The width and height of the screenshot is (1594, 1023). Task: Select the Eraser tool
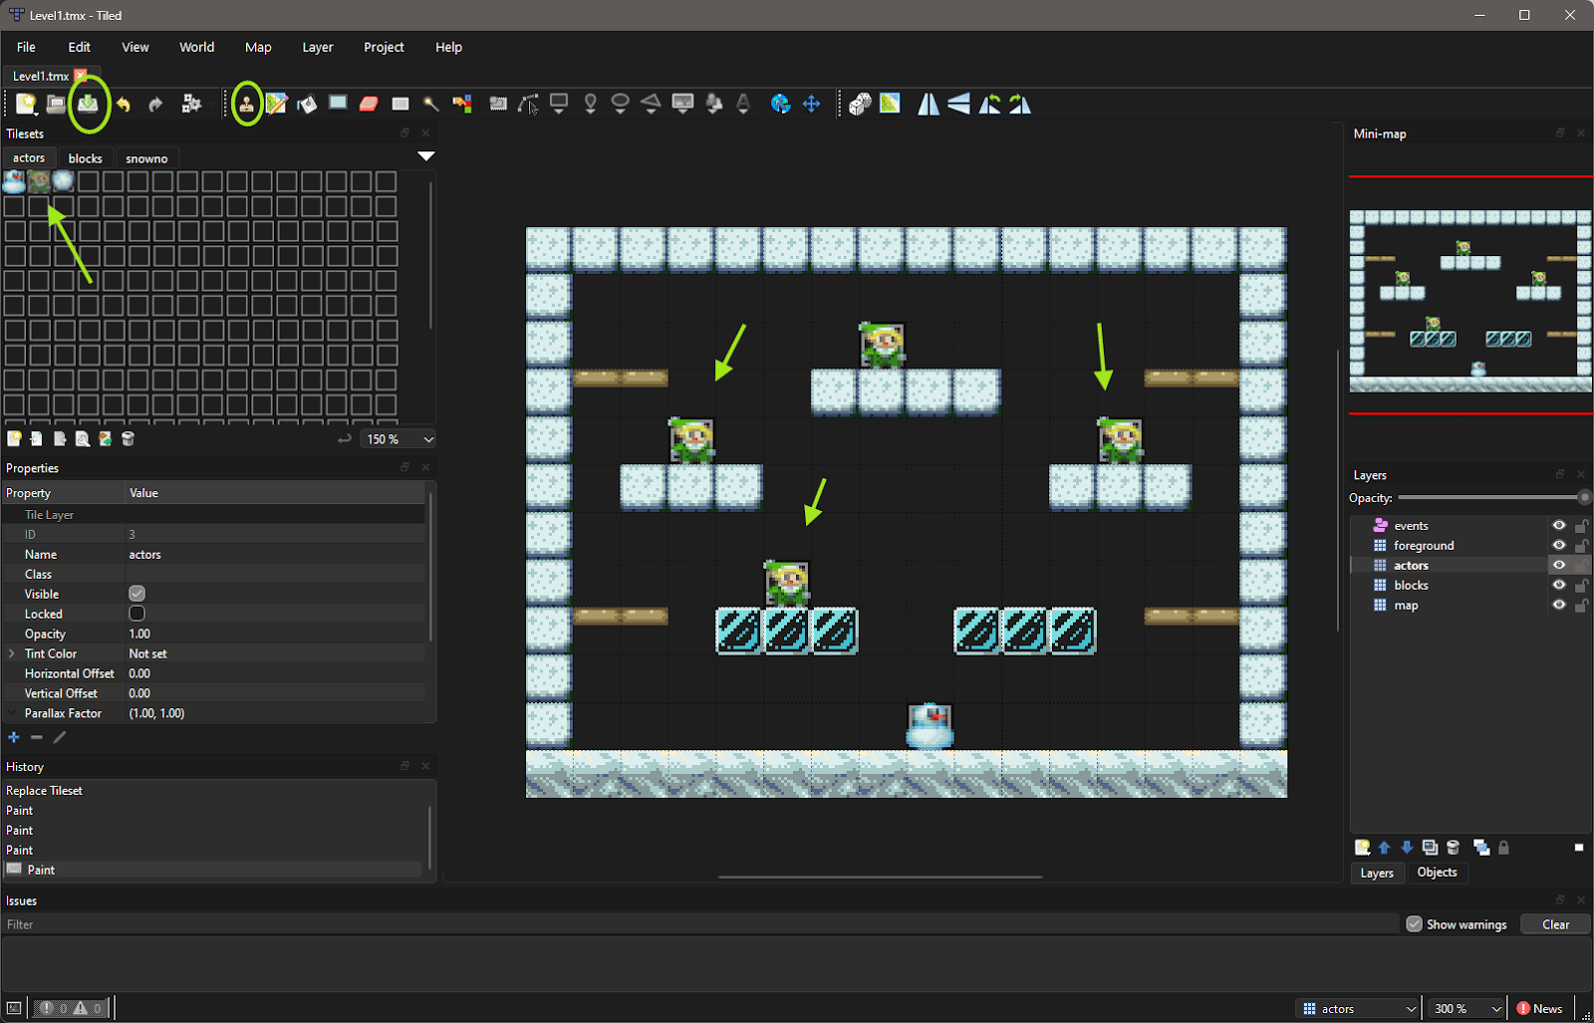(x=369, y=104)
